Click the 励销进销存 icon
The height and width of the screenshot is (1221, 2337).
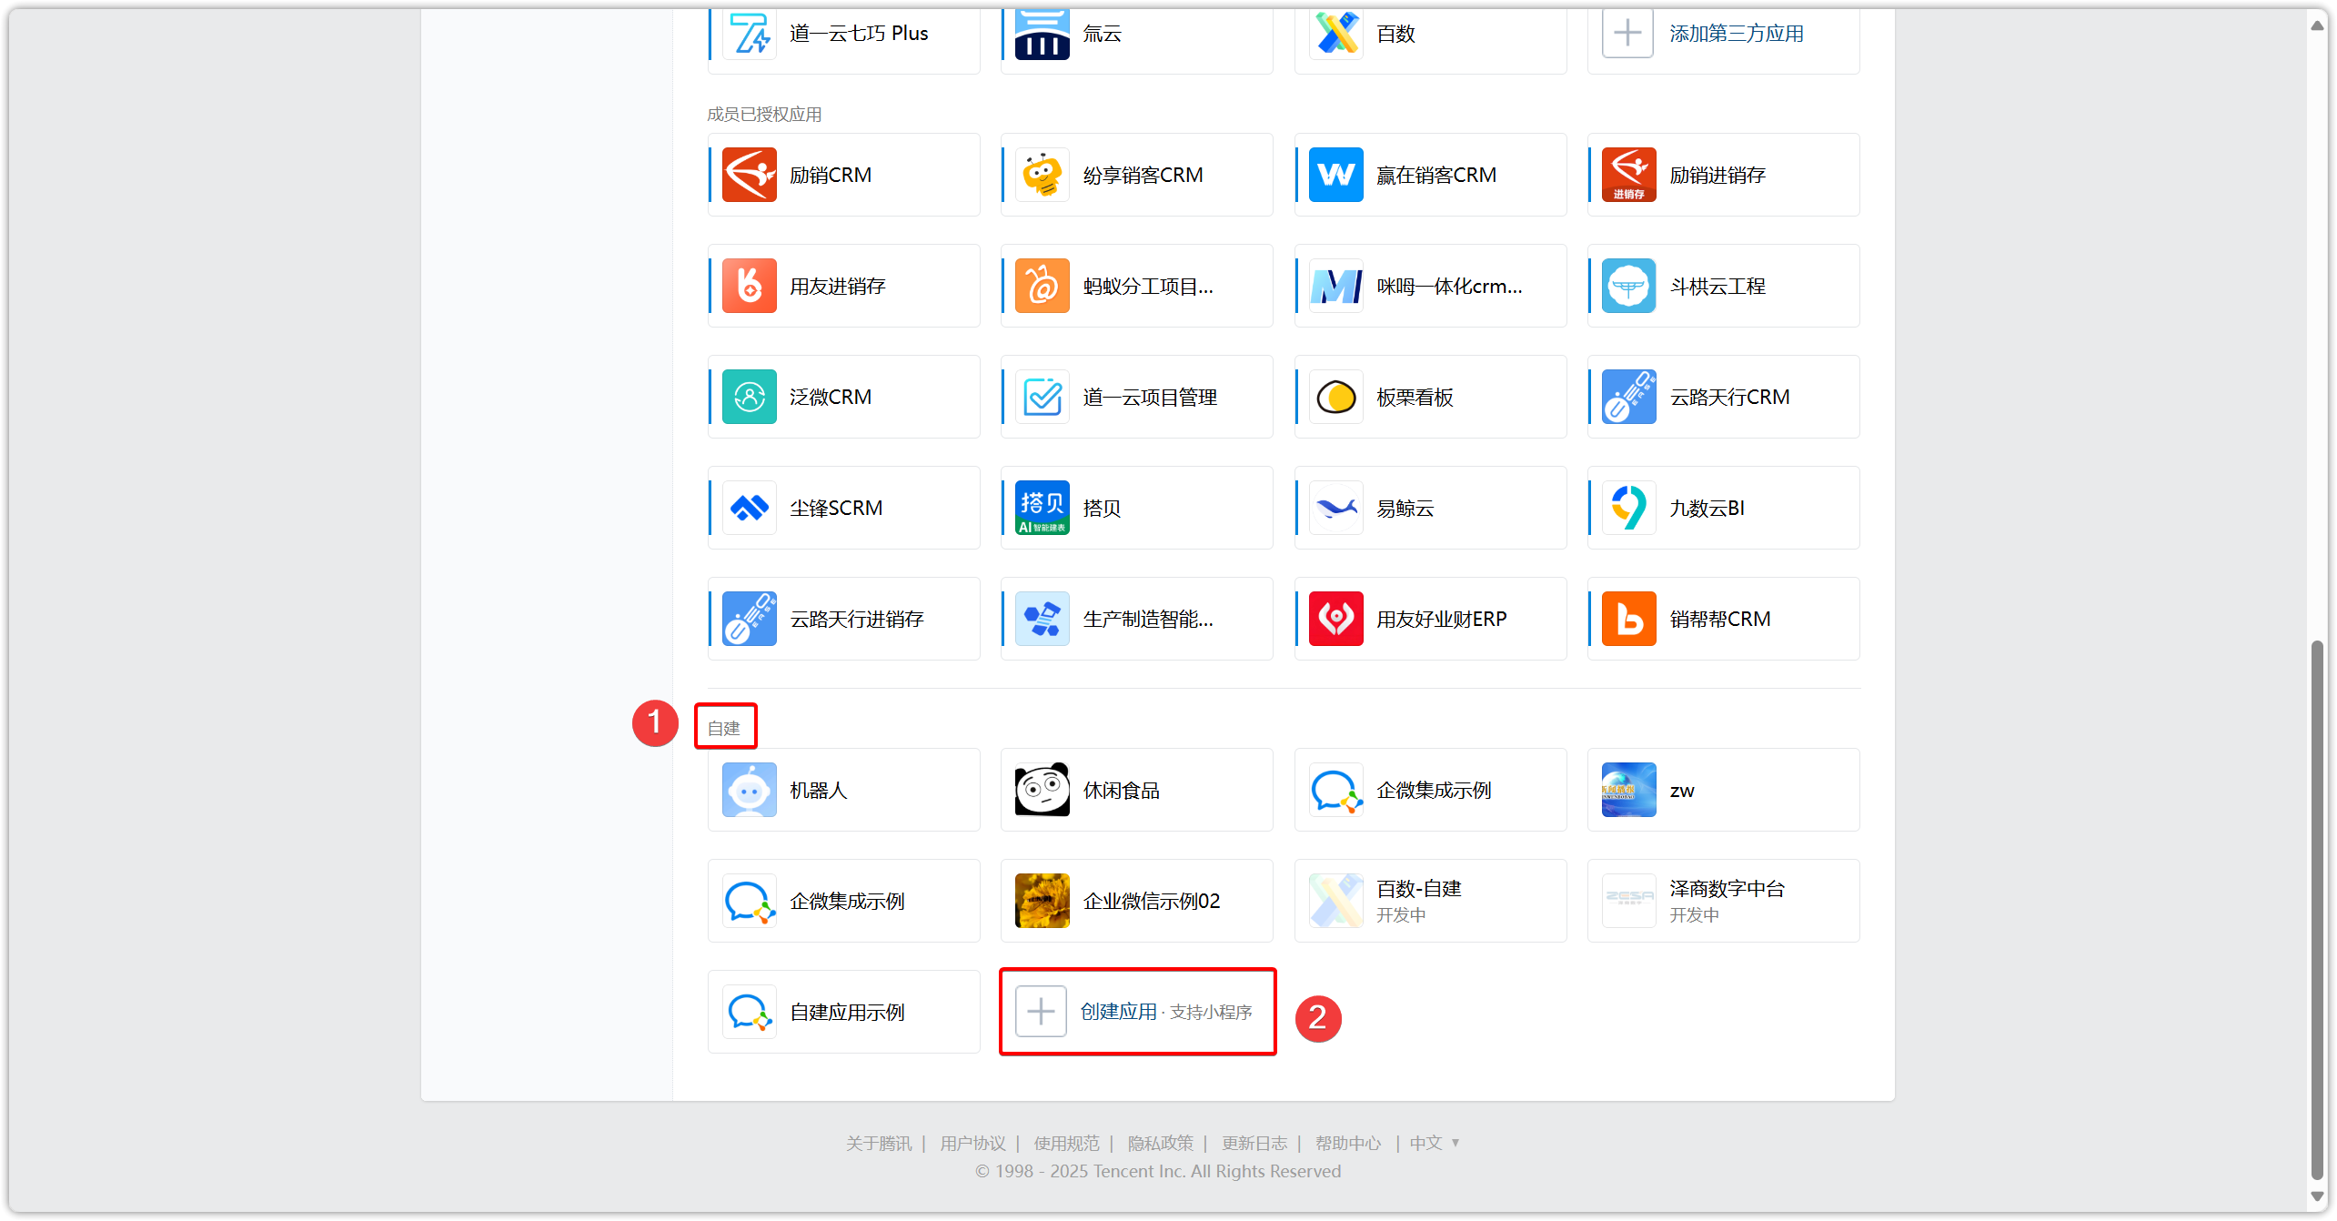click(1628, 175)
